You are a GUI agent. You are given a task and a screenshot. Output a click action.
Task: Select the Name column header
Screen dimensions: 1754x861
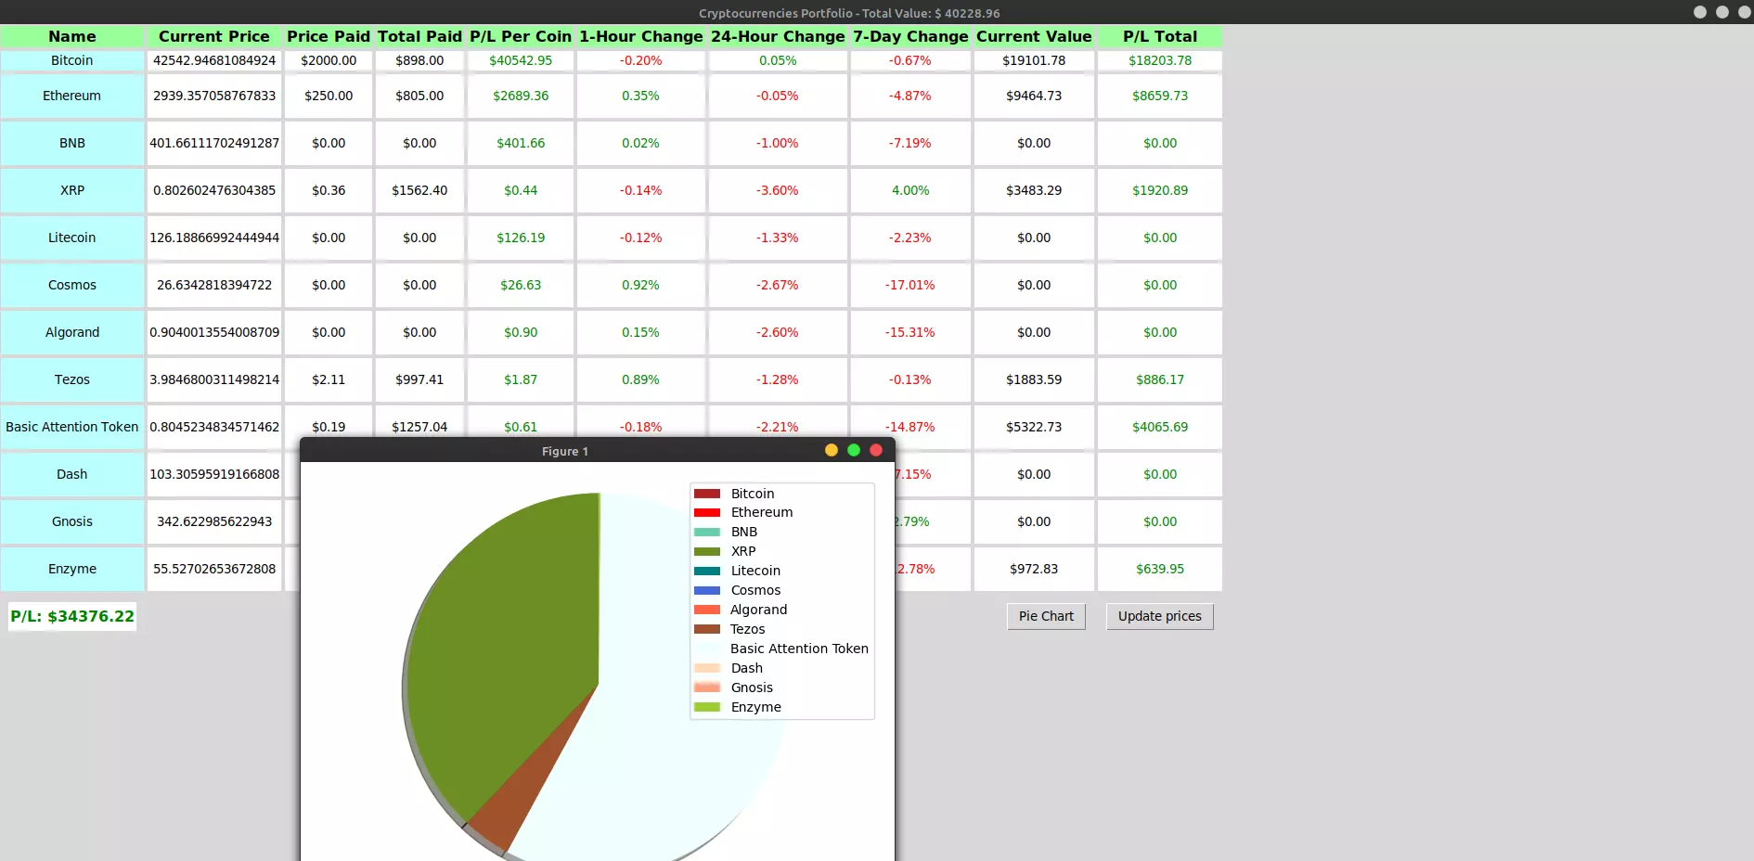point(72,36)
